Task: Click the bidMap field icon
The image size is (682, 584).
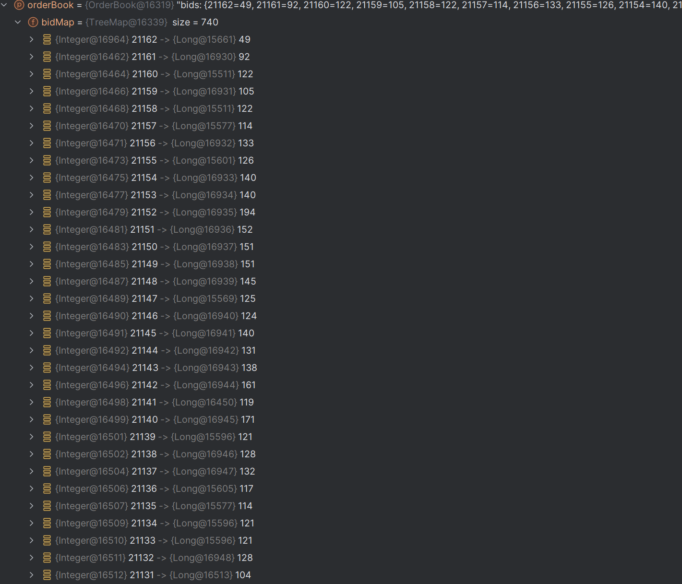Action: click(x=33, y=23)
